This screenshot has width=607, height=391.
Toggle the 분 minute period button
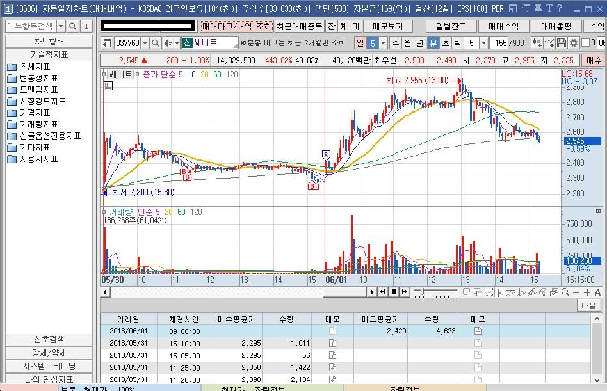click(x=433, y=43)
